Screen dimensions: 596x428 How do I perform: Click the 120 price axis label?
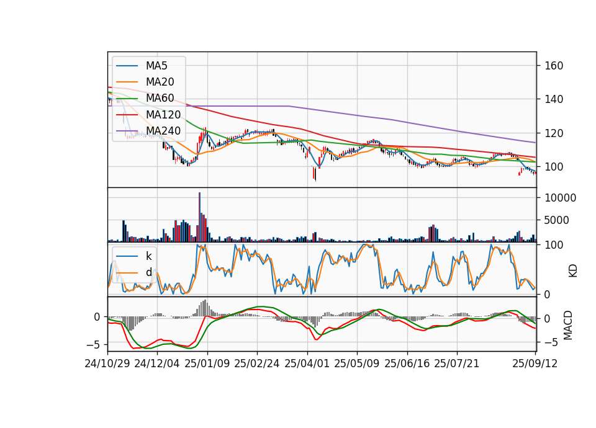pyautogui.click(x=554, y=133)
